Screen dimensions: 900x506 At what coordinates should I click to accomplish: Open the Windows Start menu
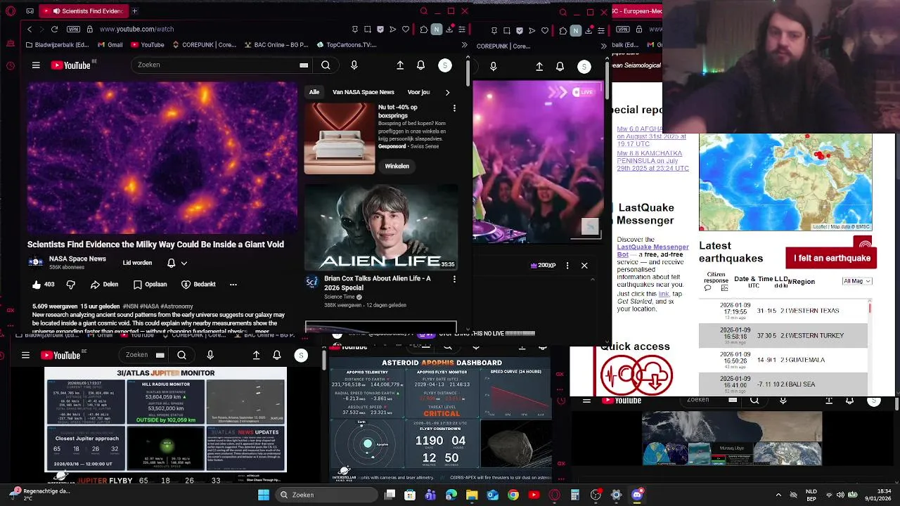tap(263, 495)
